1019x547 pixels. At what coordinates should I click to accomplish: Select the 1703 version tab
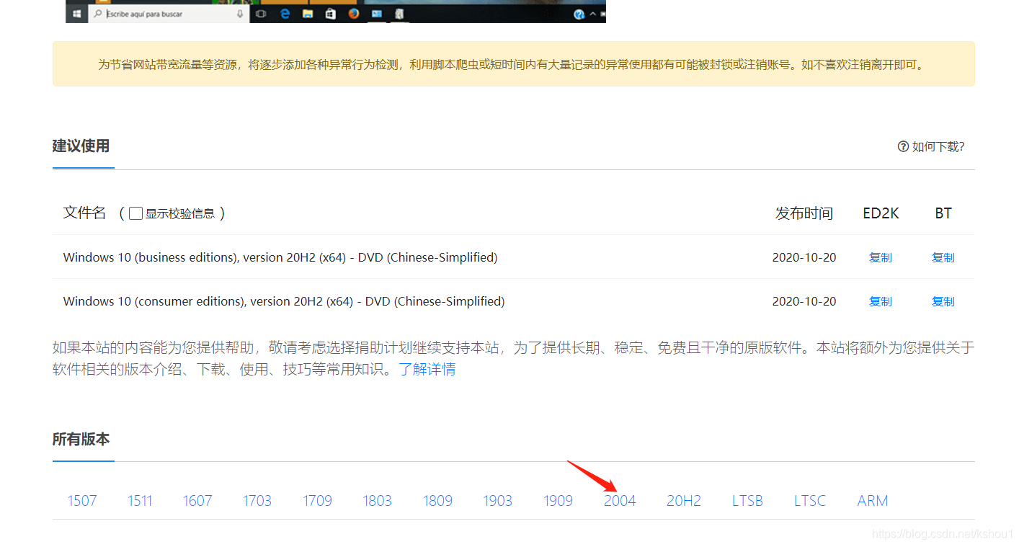tap(257, 501)
